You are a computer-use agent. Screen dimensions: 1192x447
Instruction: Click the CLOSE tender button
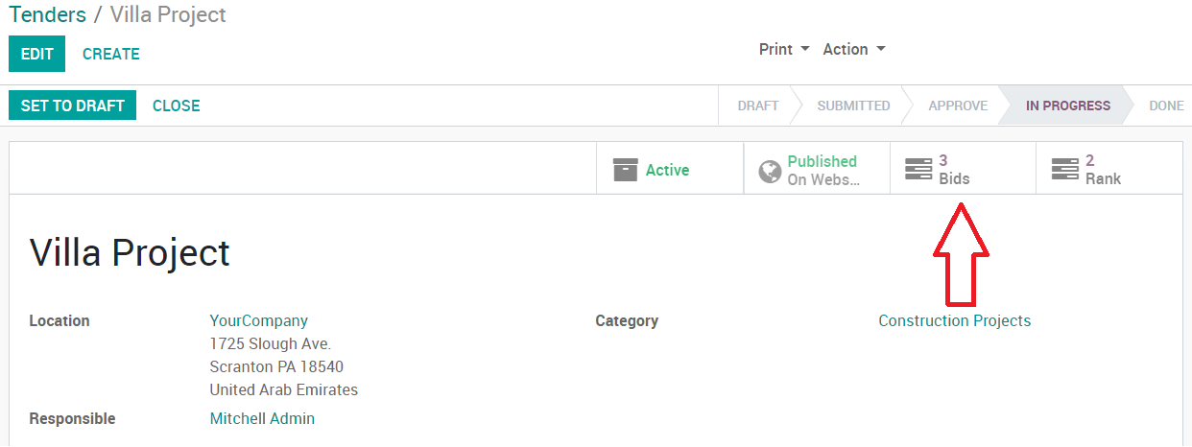point(177,106)
